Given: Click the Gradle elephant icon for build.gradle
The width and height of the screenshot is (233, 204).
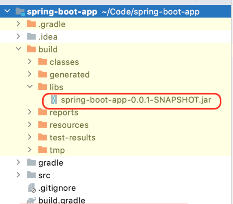Looking at the screenshot, I should point(31,200).
